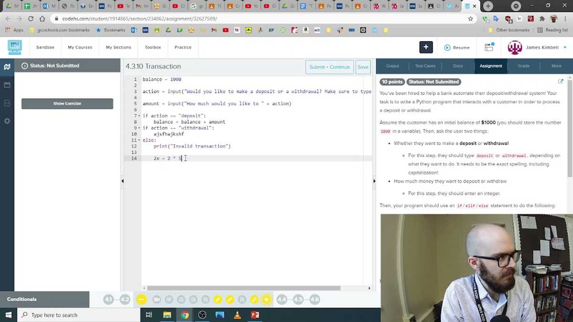Bookmark this page with the star icon
This screenshot has height=322, width=573.
(x=470, y=19)
